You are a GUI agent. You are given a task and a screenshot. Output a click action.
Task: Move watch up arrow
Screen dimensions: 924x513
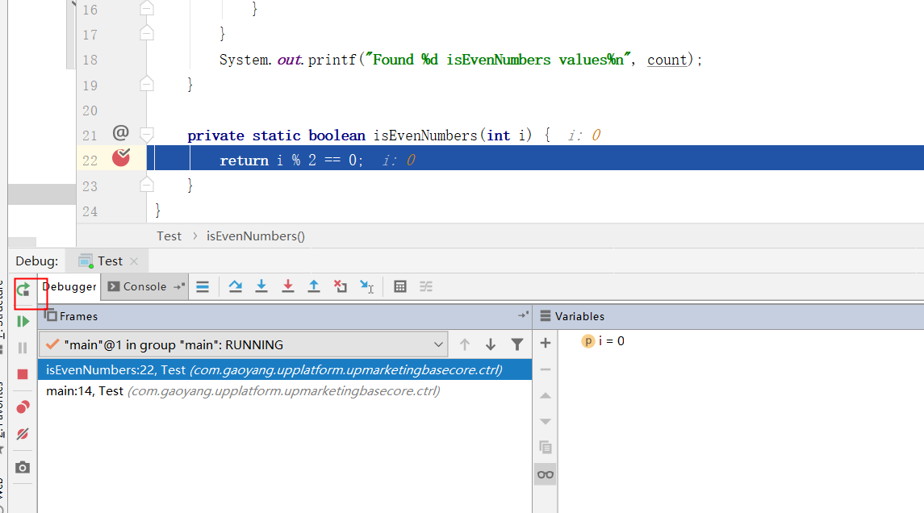[546, 396]
